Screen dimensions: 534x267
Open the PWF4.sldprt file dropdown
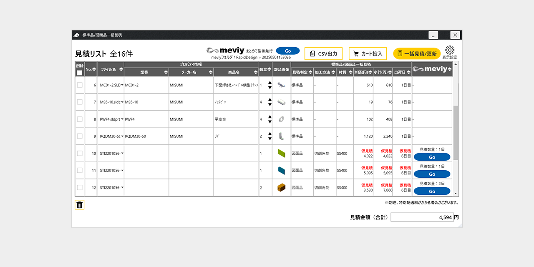pos(122,119)
